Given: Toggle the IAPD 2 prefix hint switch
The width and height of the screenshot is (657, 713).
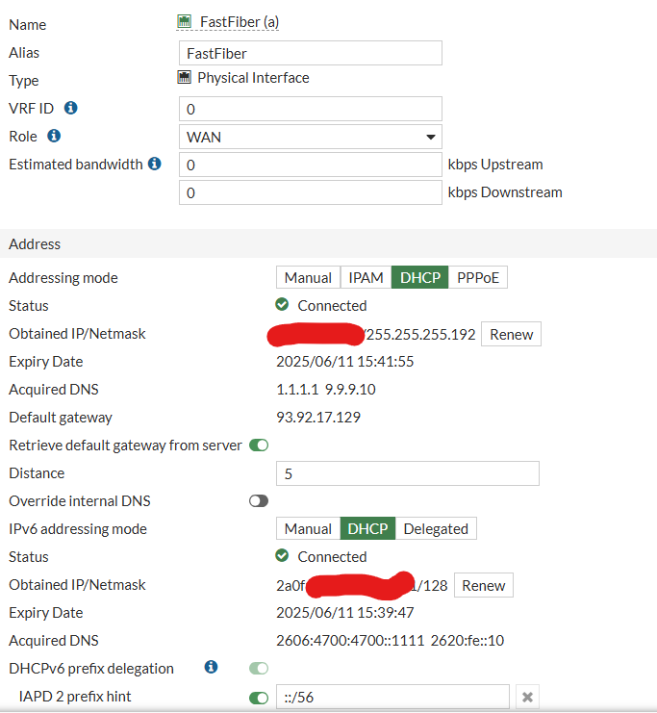Looking at the screenshot, I should [x=259, y=698].
